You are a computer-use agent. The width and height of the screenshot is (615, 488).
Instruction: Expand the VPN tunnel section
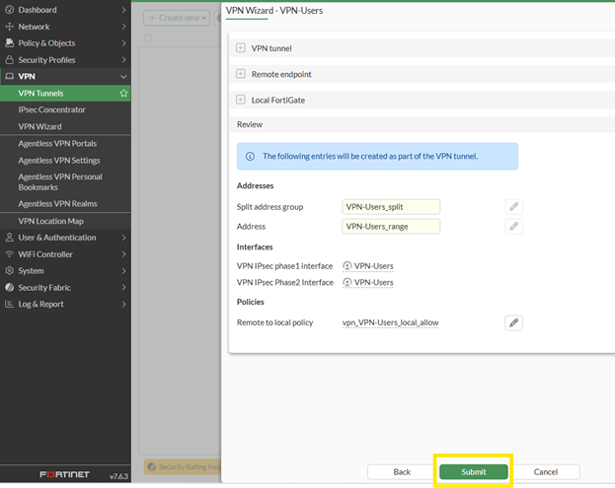tap(241, 48)
